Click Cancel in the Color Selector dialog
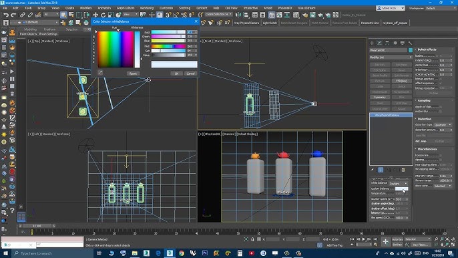 (190, 74)
